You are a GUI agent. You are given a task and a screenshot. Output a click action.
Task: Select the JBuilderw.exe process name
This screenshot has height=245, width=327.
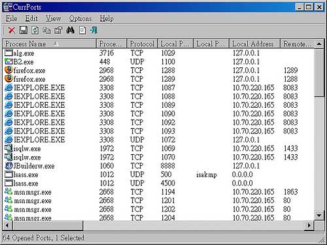pos(34,166)
